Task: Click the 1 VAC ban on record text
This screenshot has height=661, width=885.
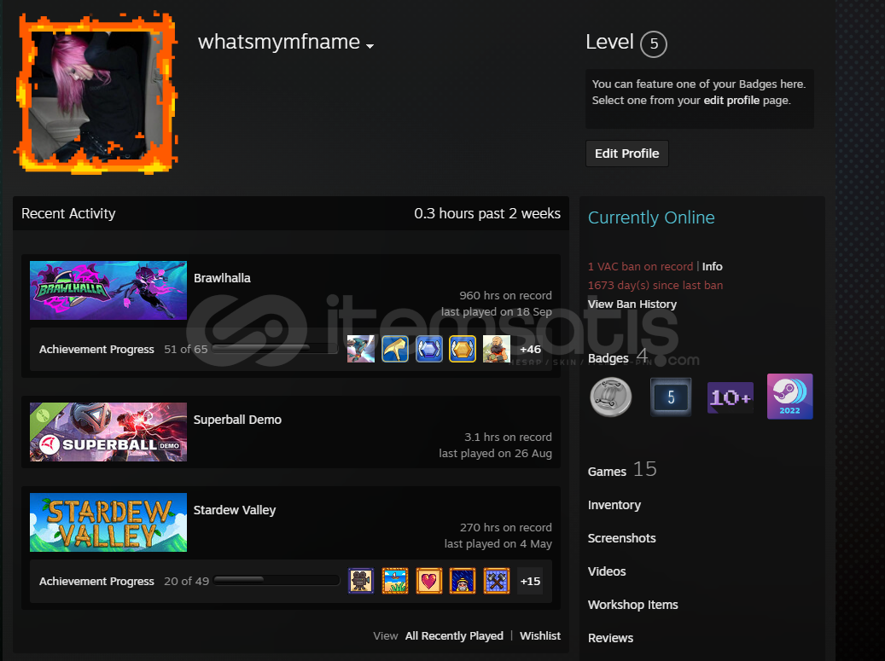Action: click(x=640, y=266)
